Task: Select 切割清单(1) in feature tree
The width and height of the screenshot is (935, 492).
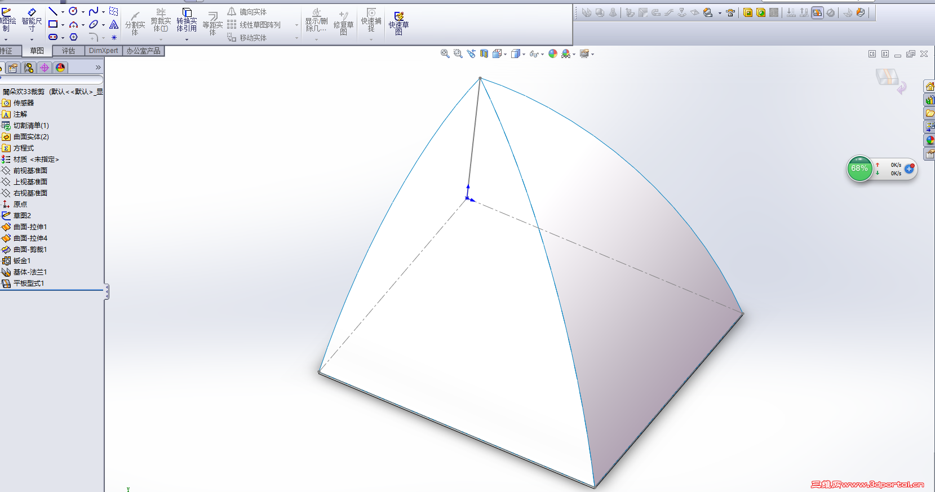Action: coord(31,126)
